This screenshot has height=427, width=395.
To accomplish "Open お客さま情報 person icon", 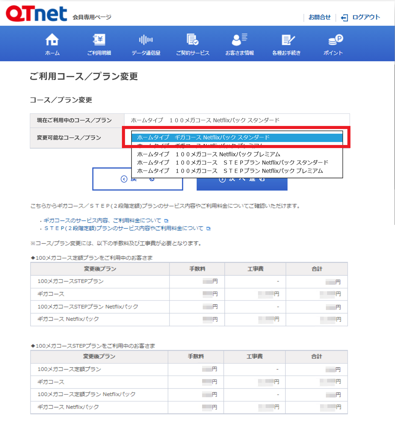I will (239, 40).
